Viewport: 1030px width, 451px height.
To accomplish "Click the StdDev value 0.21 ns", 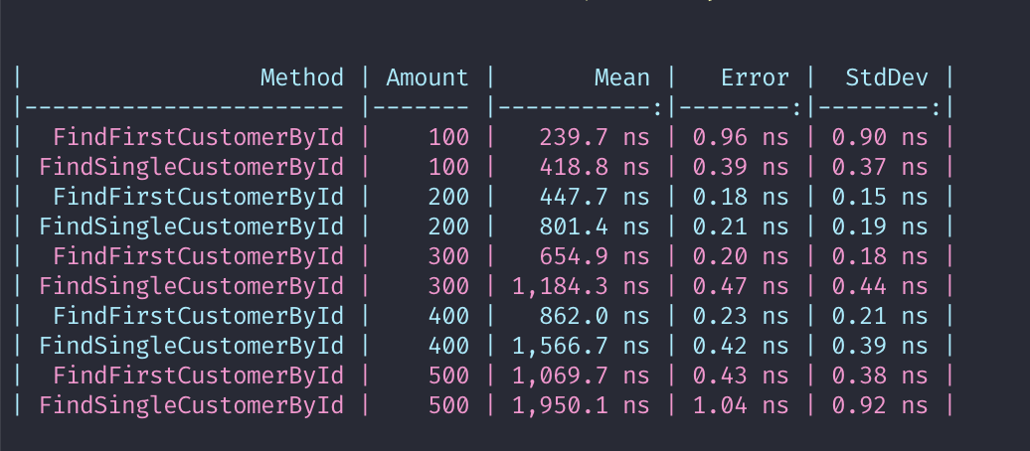I will pyautogui.click(x=880, y=317).
